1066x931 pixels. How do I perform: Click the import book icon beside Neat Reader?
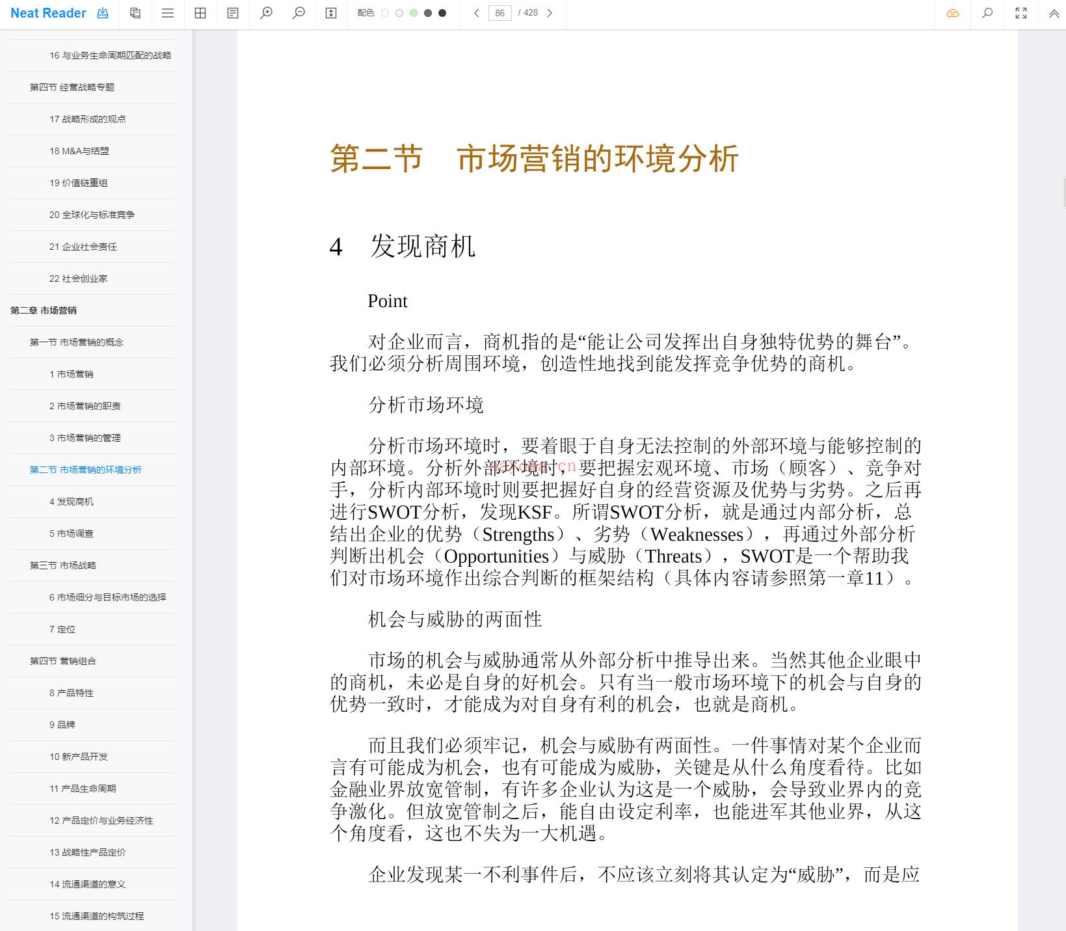[x=103, y=13]
